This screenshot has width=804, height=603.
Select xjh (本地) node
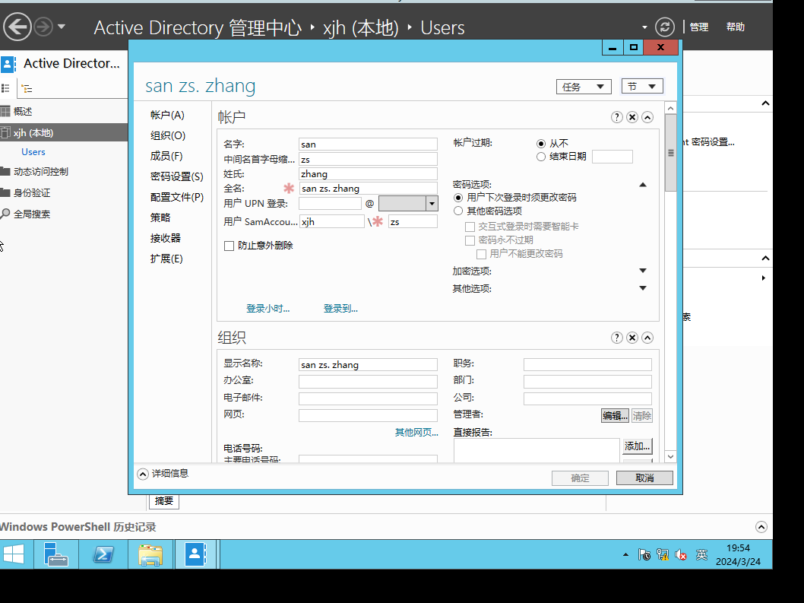tap(64, 133)
